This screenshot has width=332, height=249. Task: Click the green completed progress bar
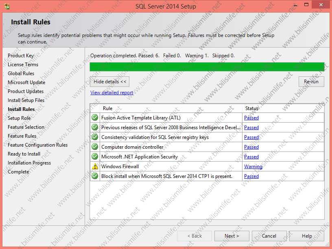207,67
